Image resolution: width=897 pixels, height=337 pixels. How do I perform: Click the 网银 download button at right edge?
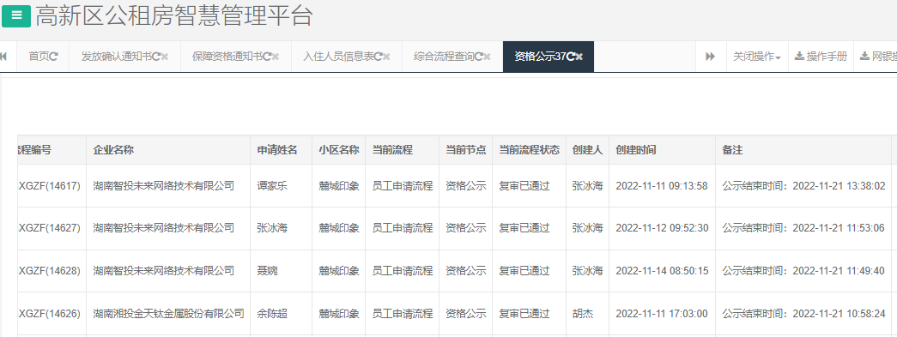click(876, 57)
